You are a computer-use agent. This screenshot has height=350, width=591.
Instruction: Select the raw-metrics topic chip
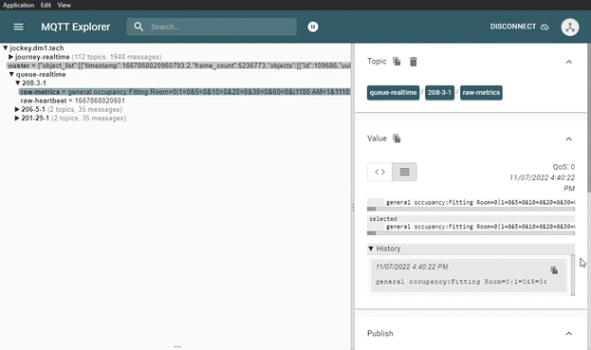[x=481, y=92]
